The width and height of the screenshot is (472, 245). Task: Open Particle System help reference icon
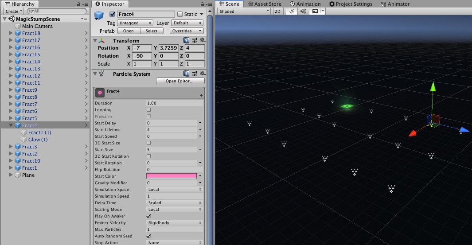coord(186,74)
